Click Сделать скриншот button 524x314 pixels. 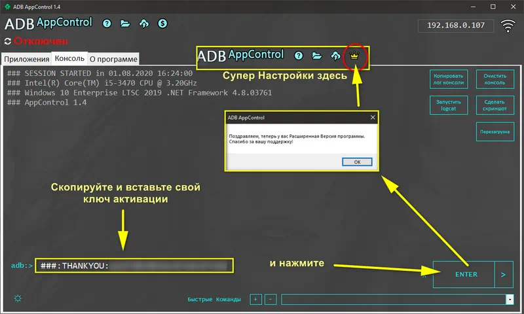(495, 105)
